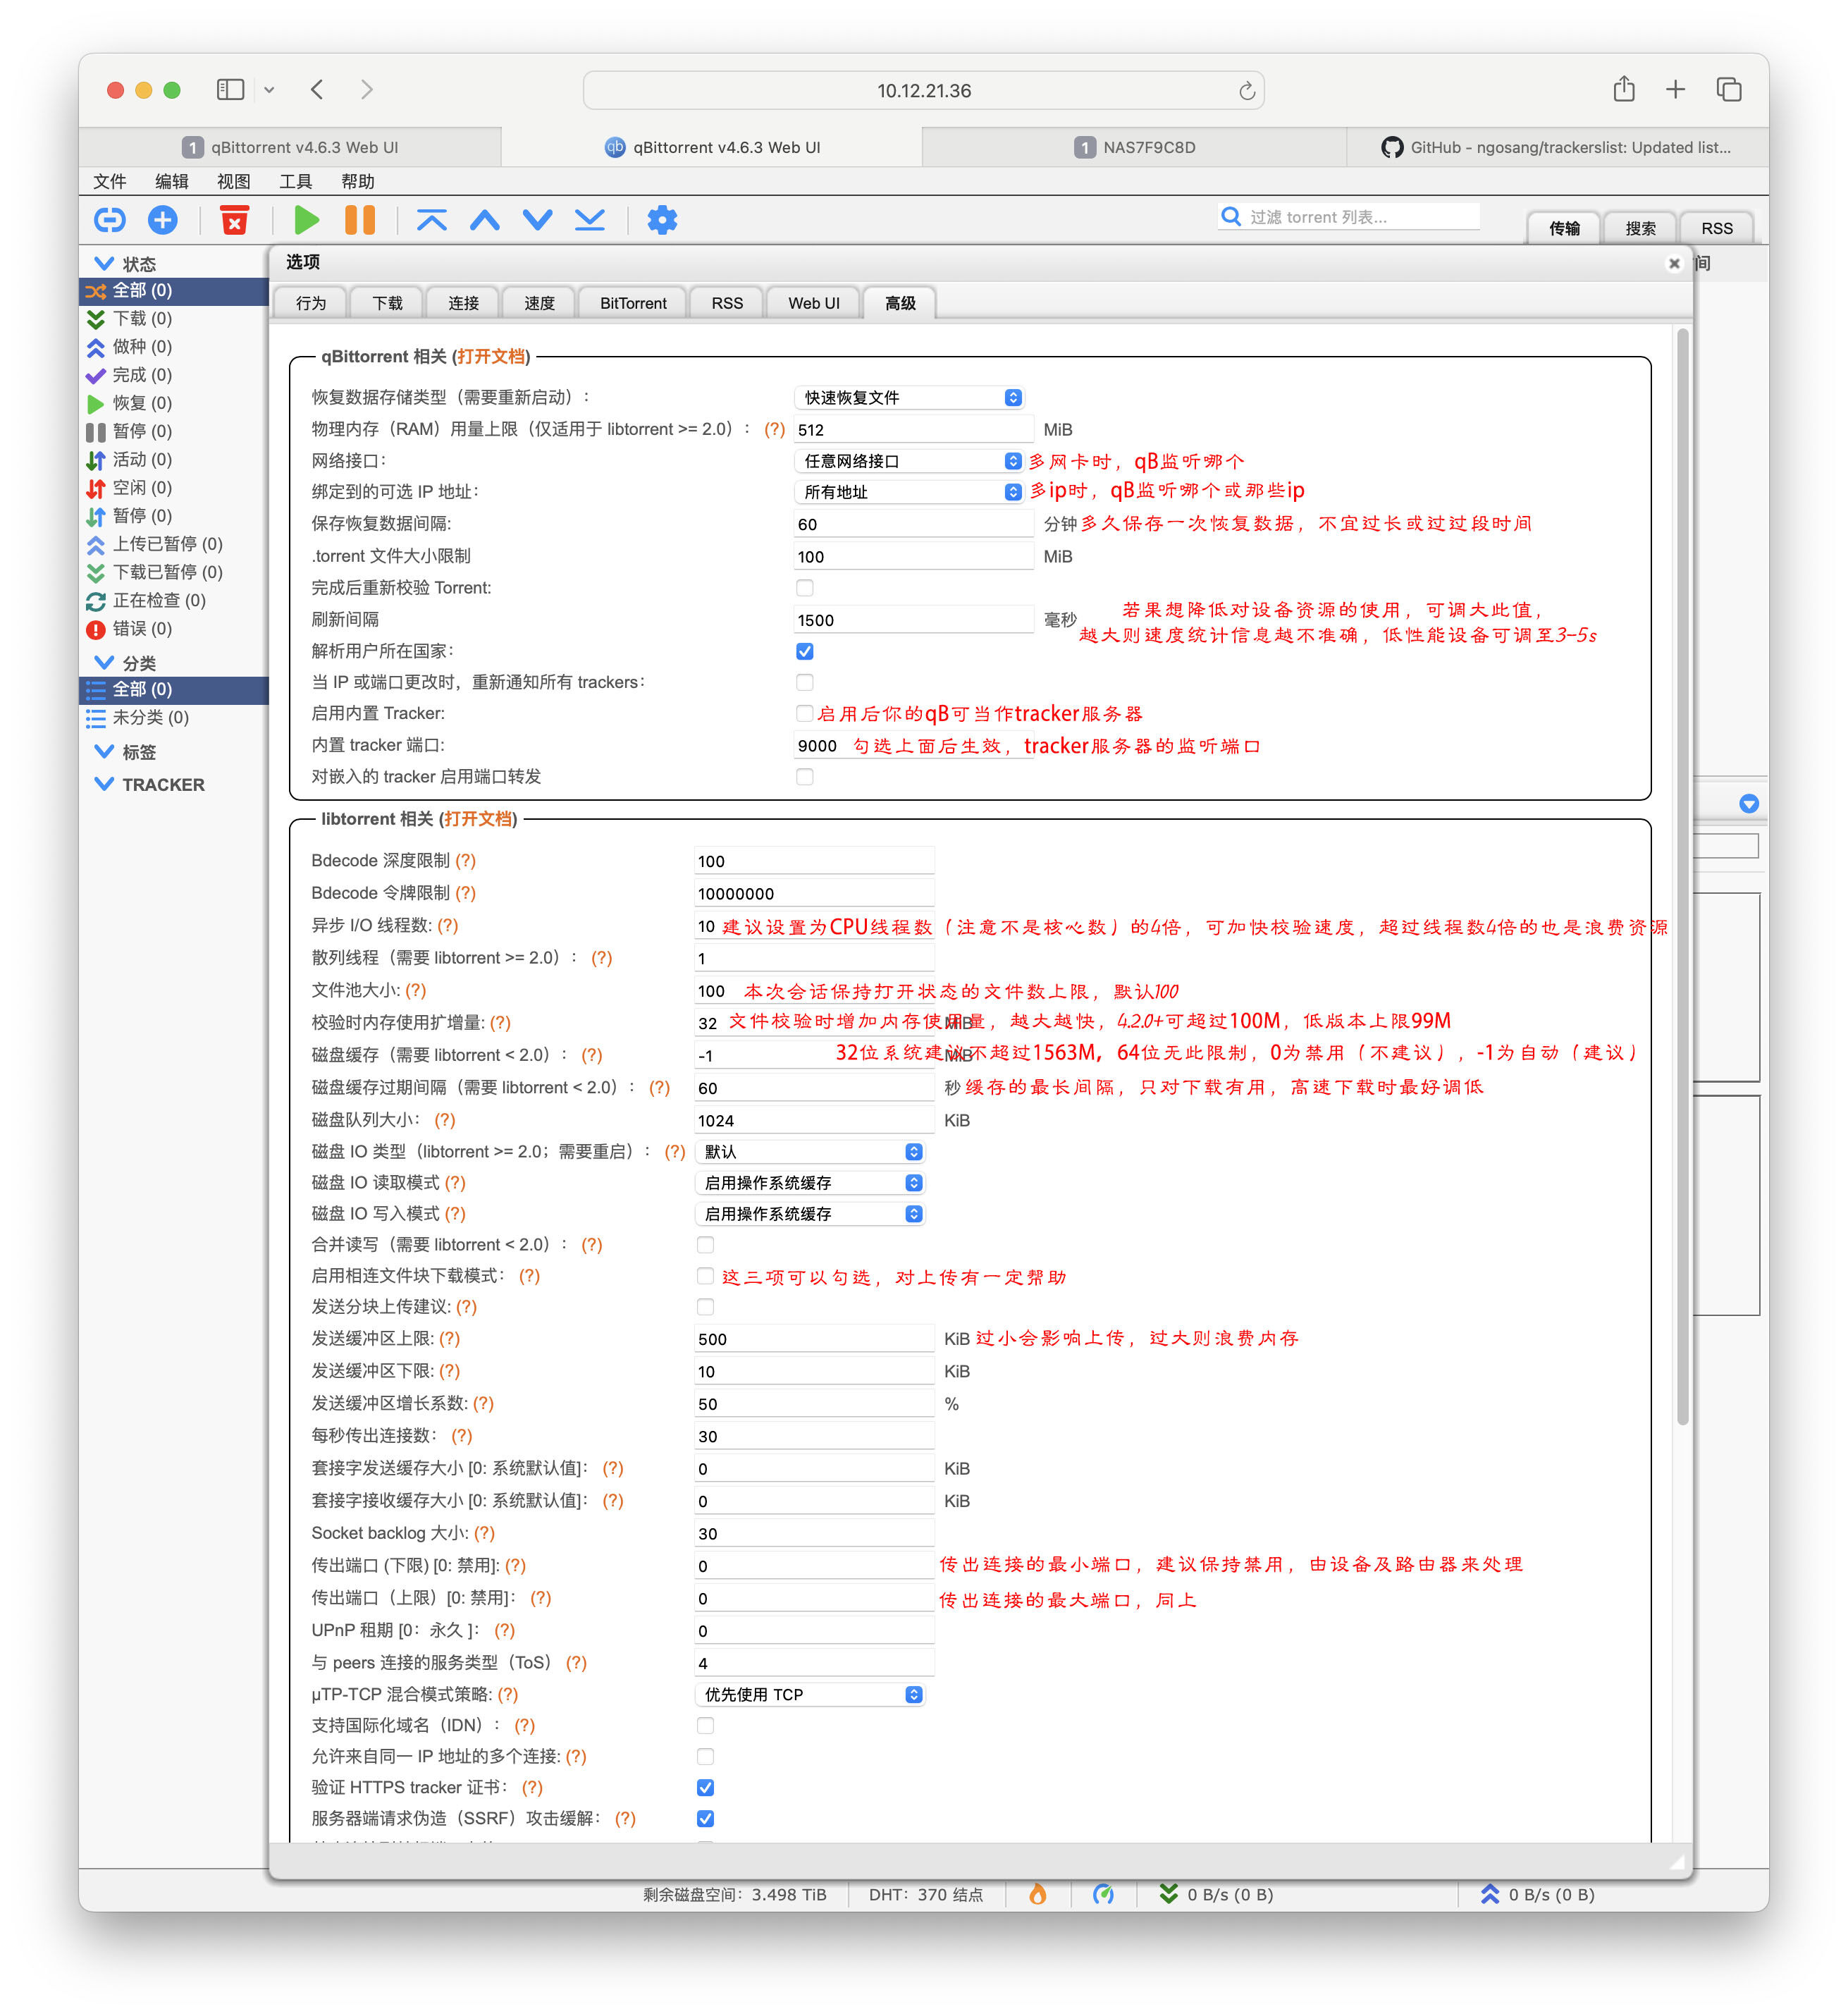This screenshot has width=1848, height=2016.
Task: Open the 磁盘 IO 类型 dropdown
Action: click(810, 1152)
